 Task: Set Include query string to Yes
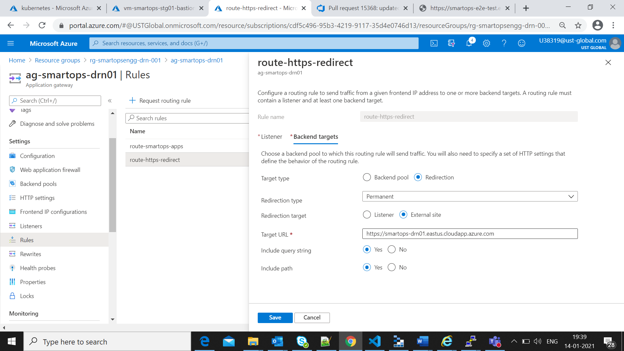367,249
